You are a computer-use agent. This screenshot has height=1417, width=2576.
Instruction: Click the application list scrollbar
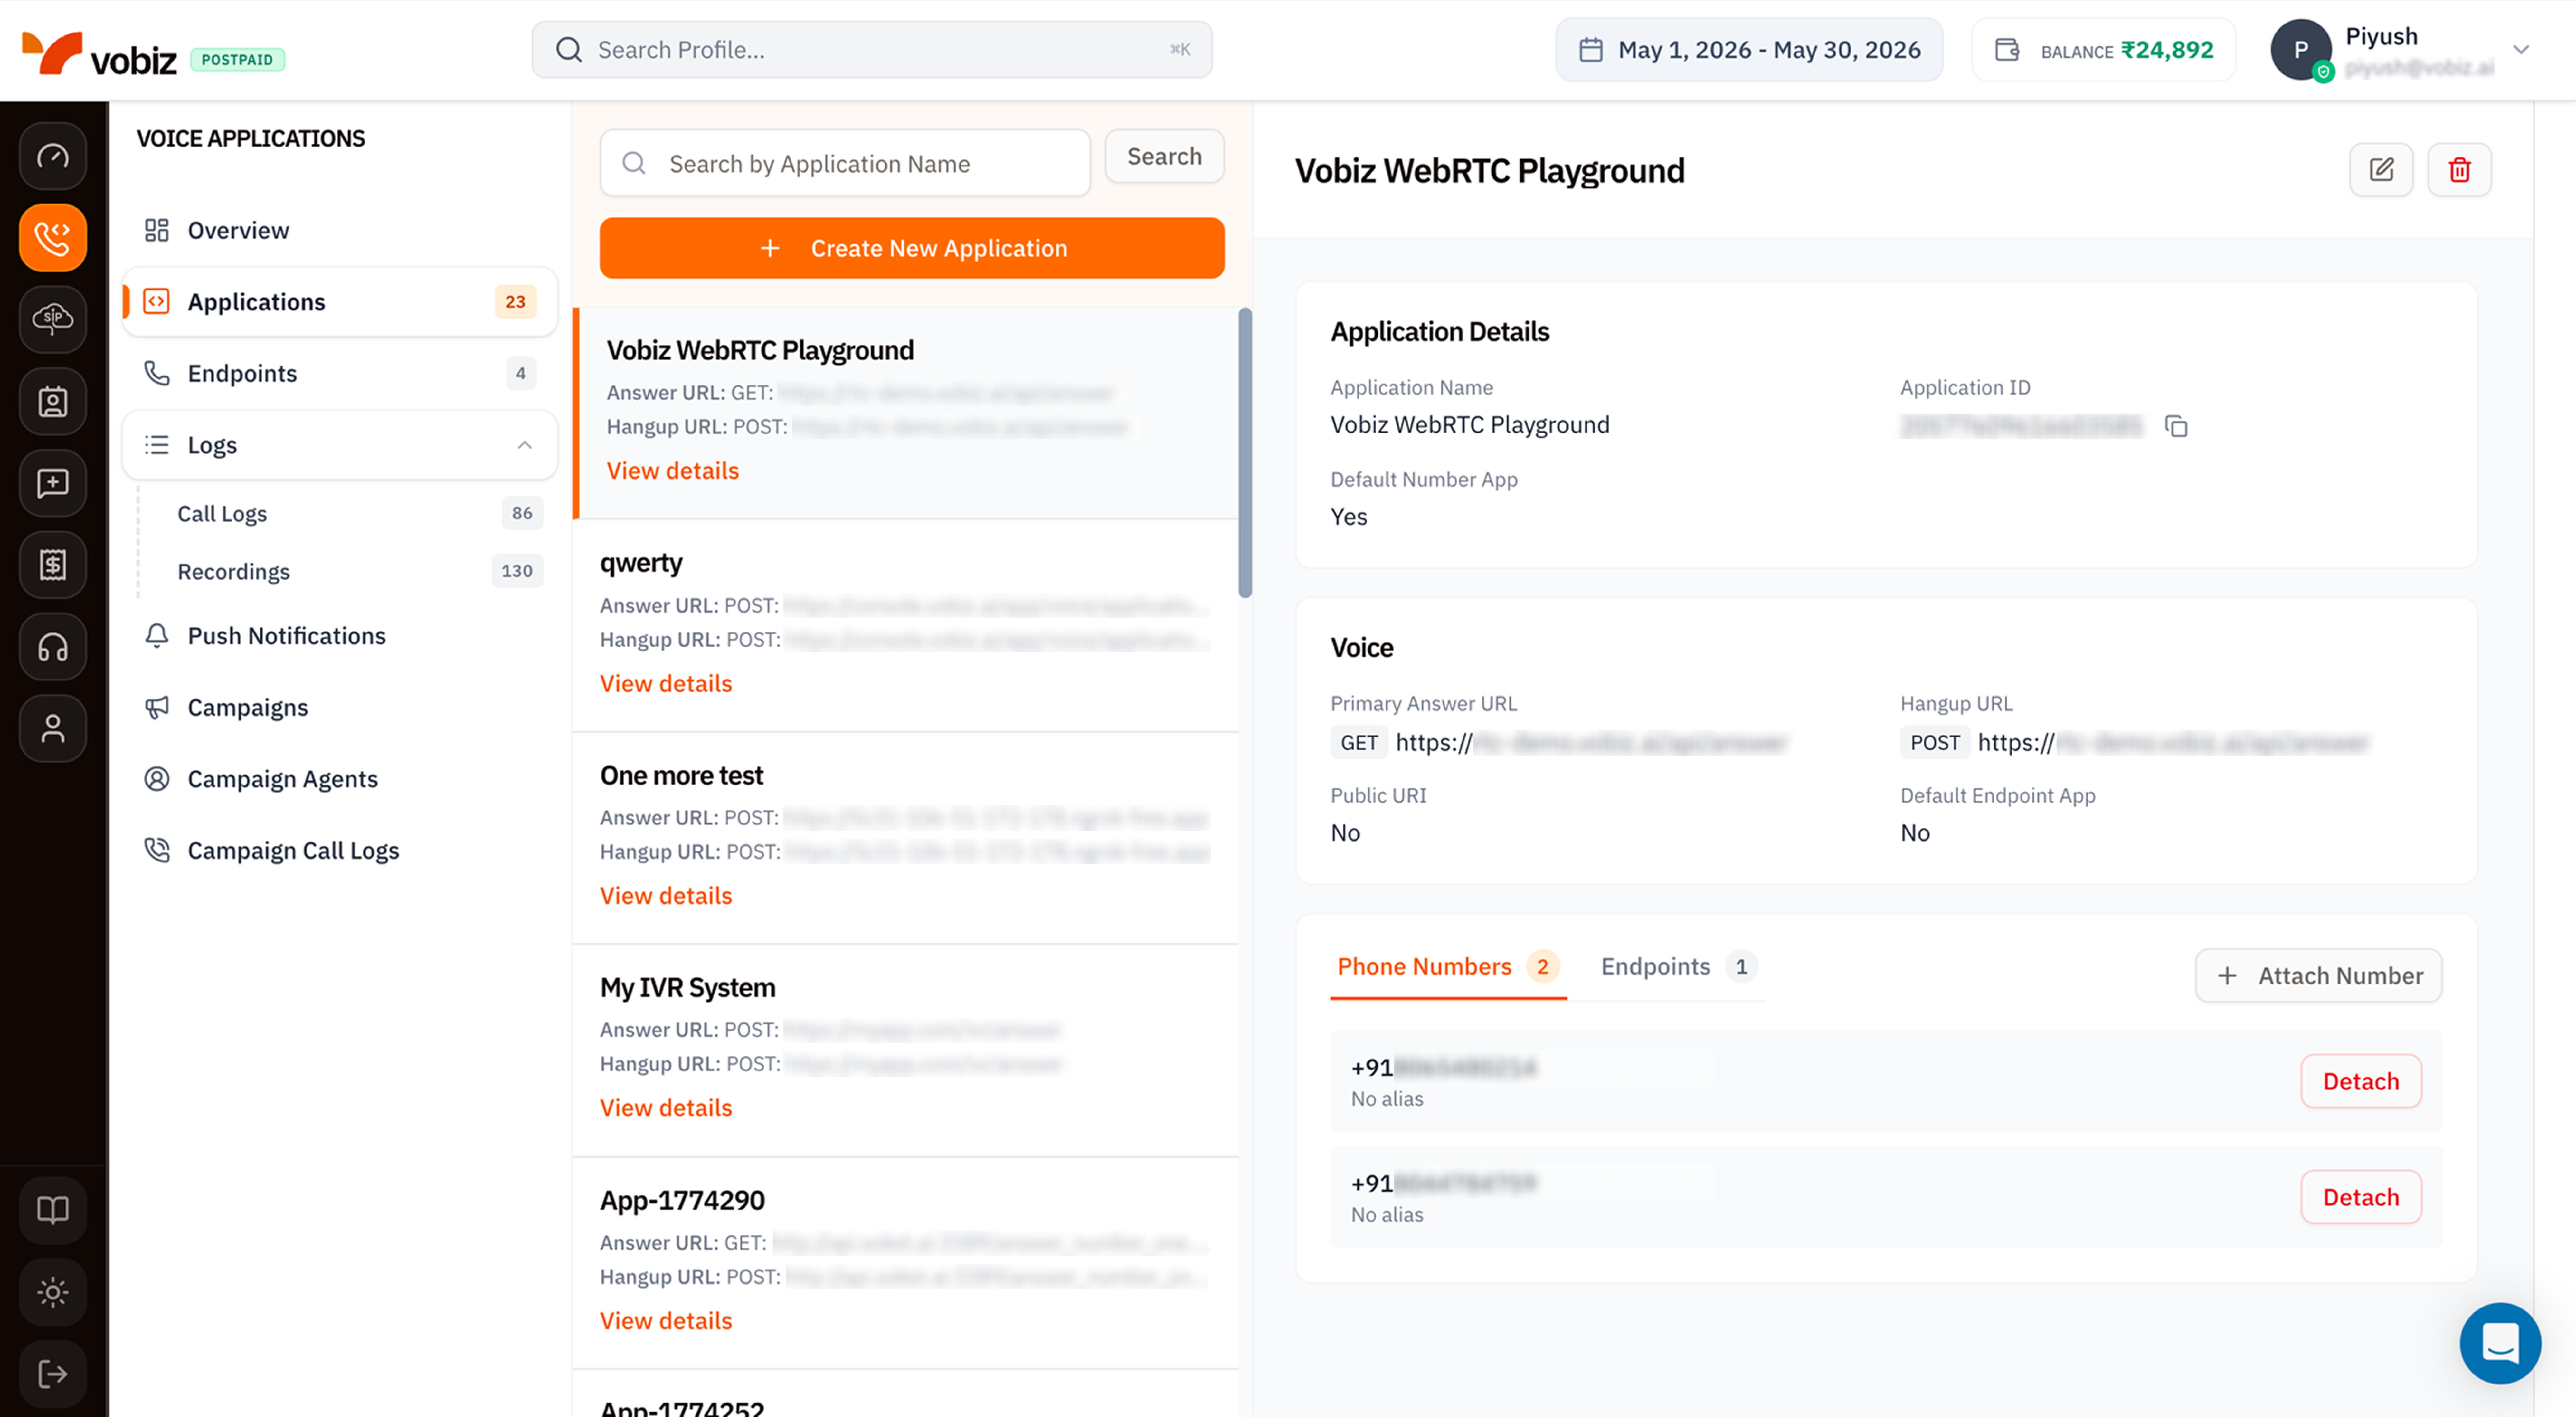tap(1245, 453)
